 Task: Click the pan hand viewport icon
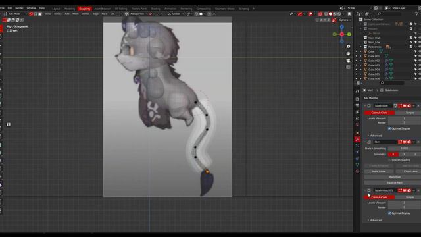tap(348, 53)
